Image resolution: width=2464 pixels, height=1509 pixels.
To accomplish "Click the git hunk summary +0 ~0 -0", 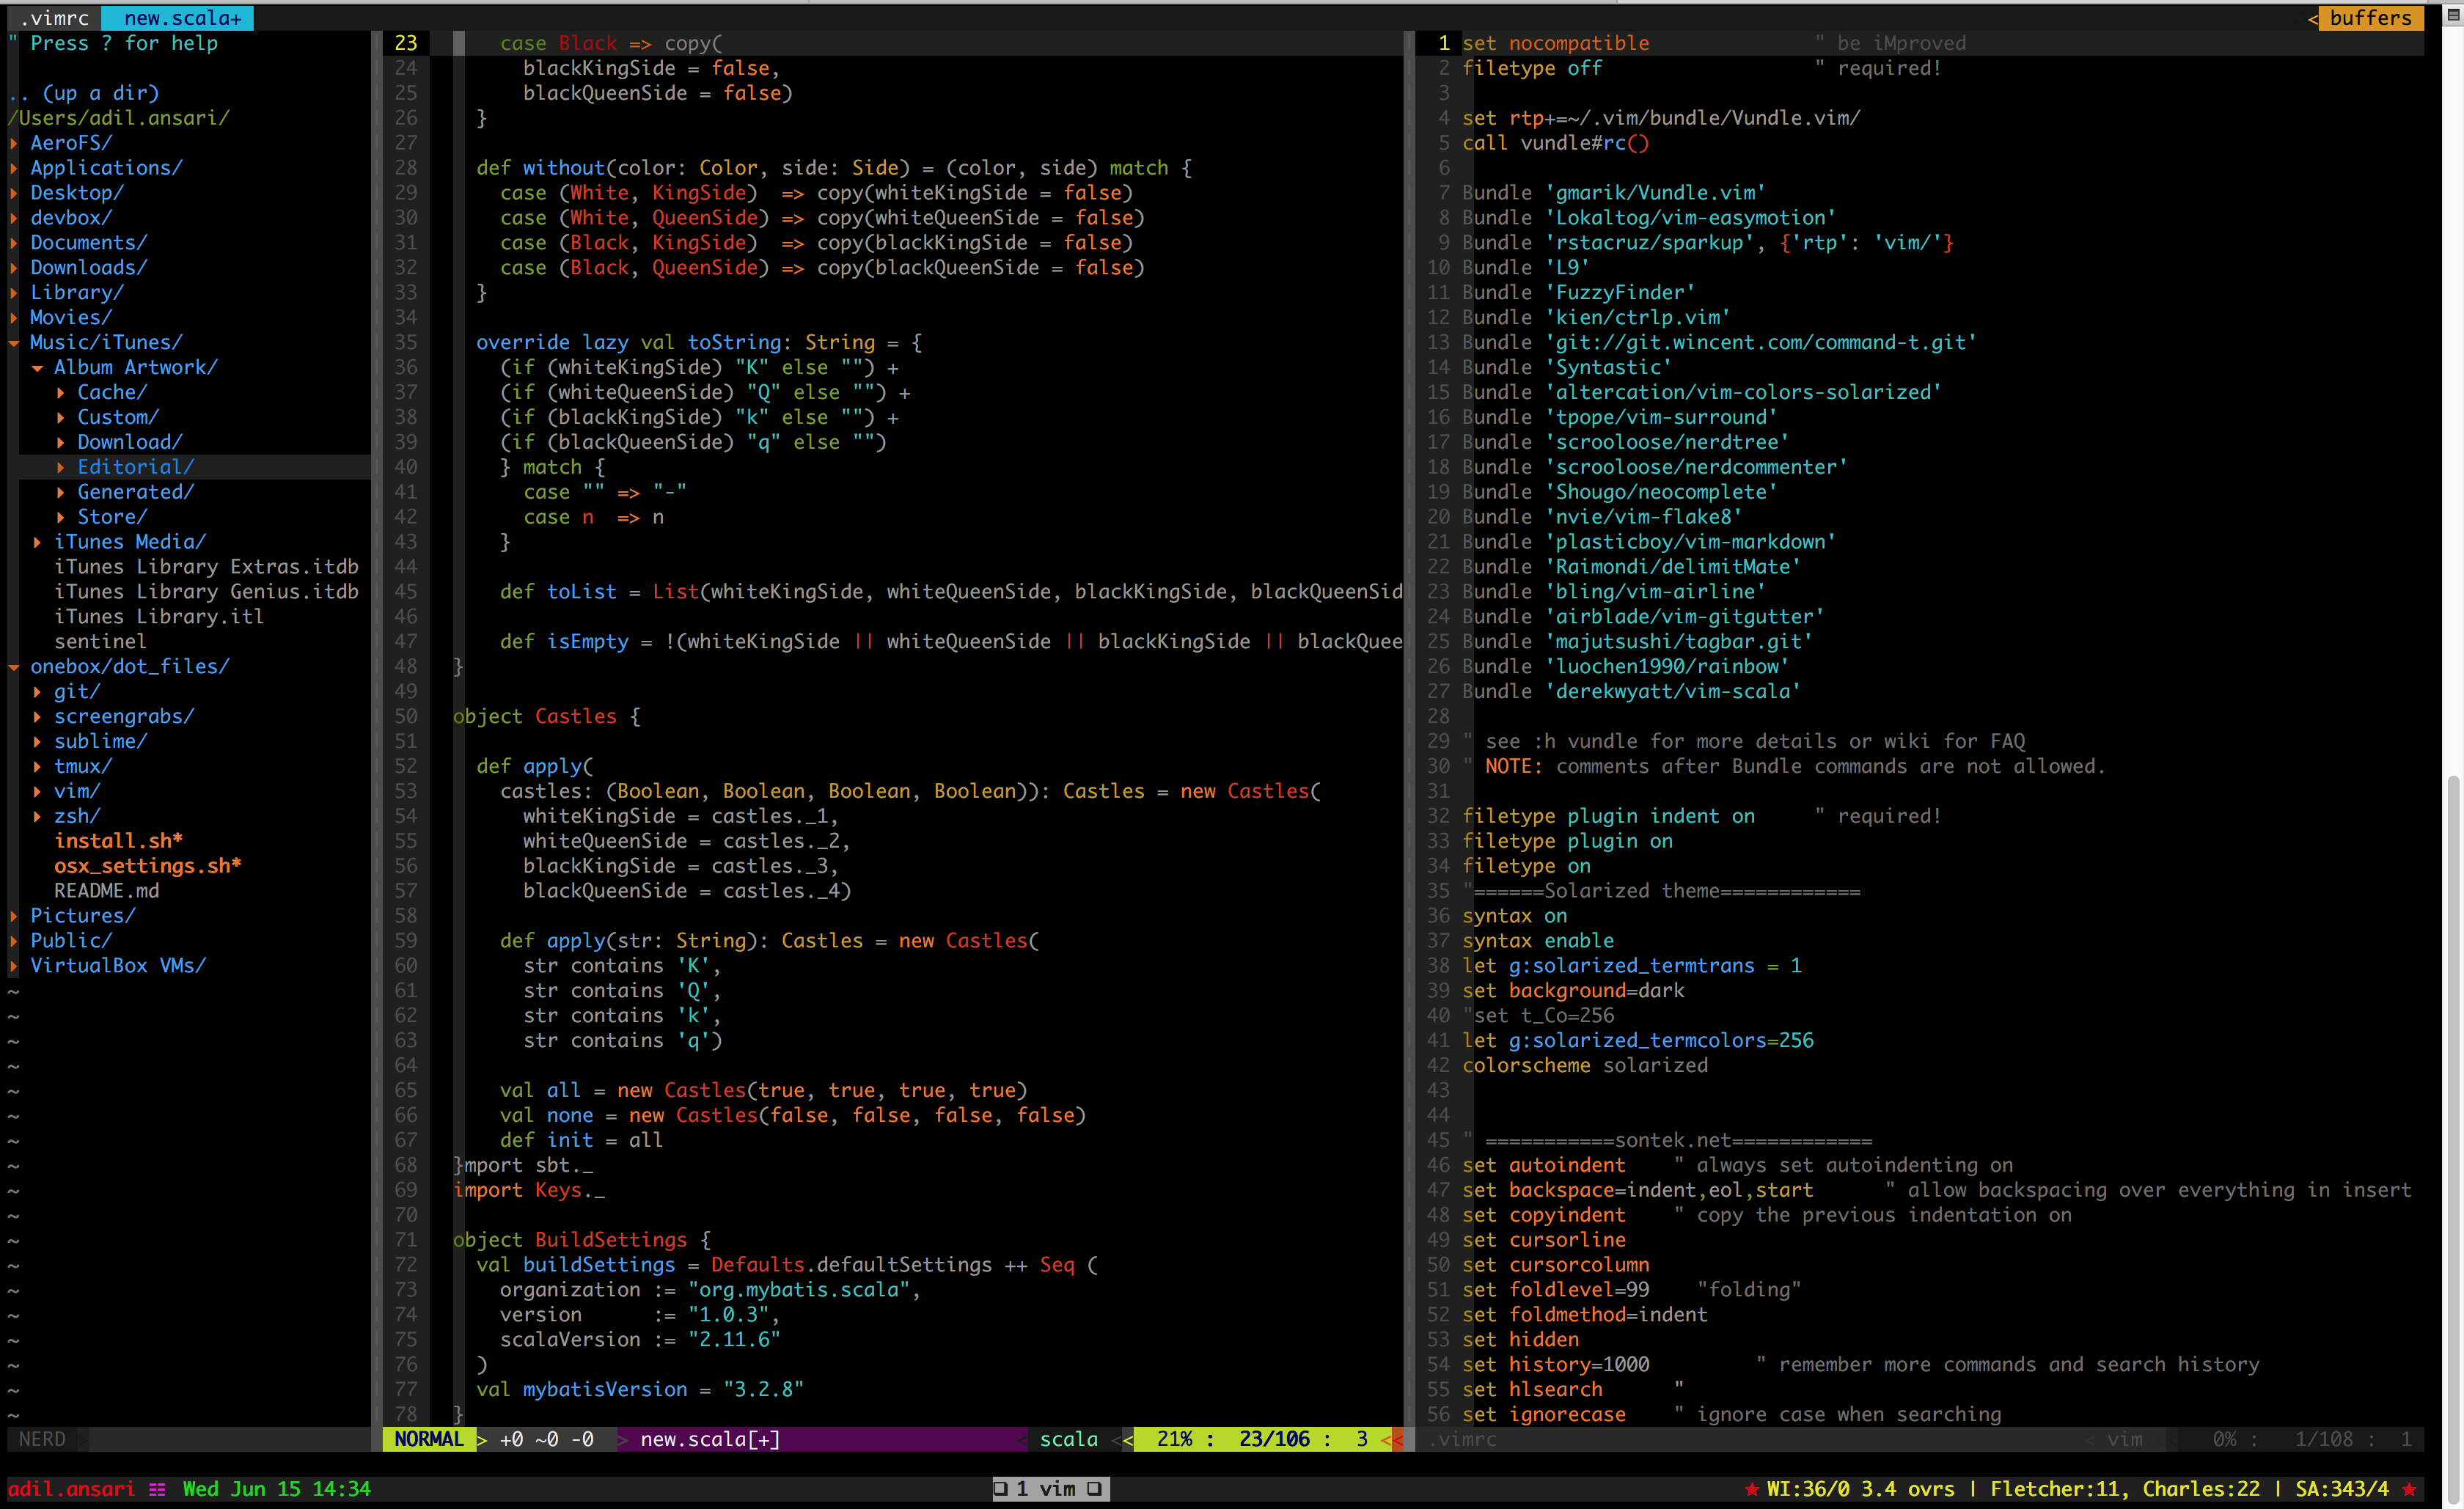I will 546,1439.
